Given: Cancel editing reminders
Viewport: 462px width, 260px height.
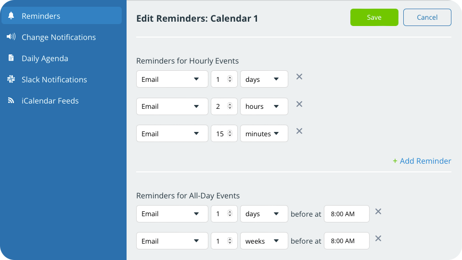Looking at the screenshot, I should (427, 17).
